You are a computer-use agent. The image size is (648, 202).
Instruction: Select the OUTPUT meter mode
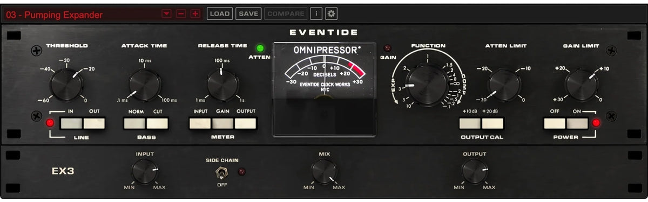pos(245,123)
